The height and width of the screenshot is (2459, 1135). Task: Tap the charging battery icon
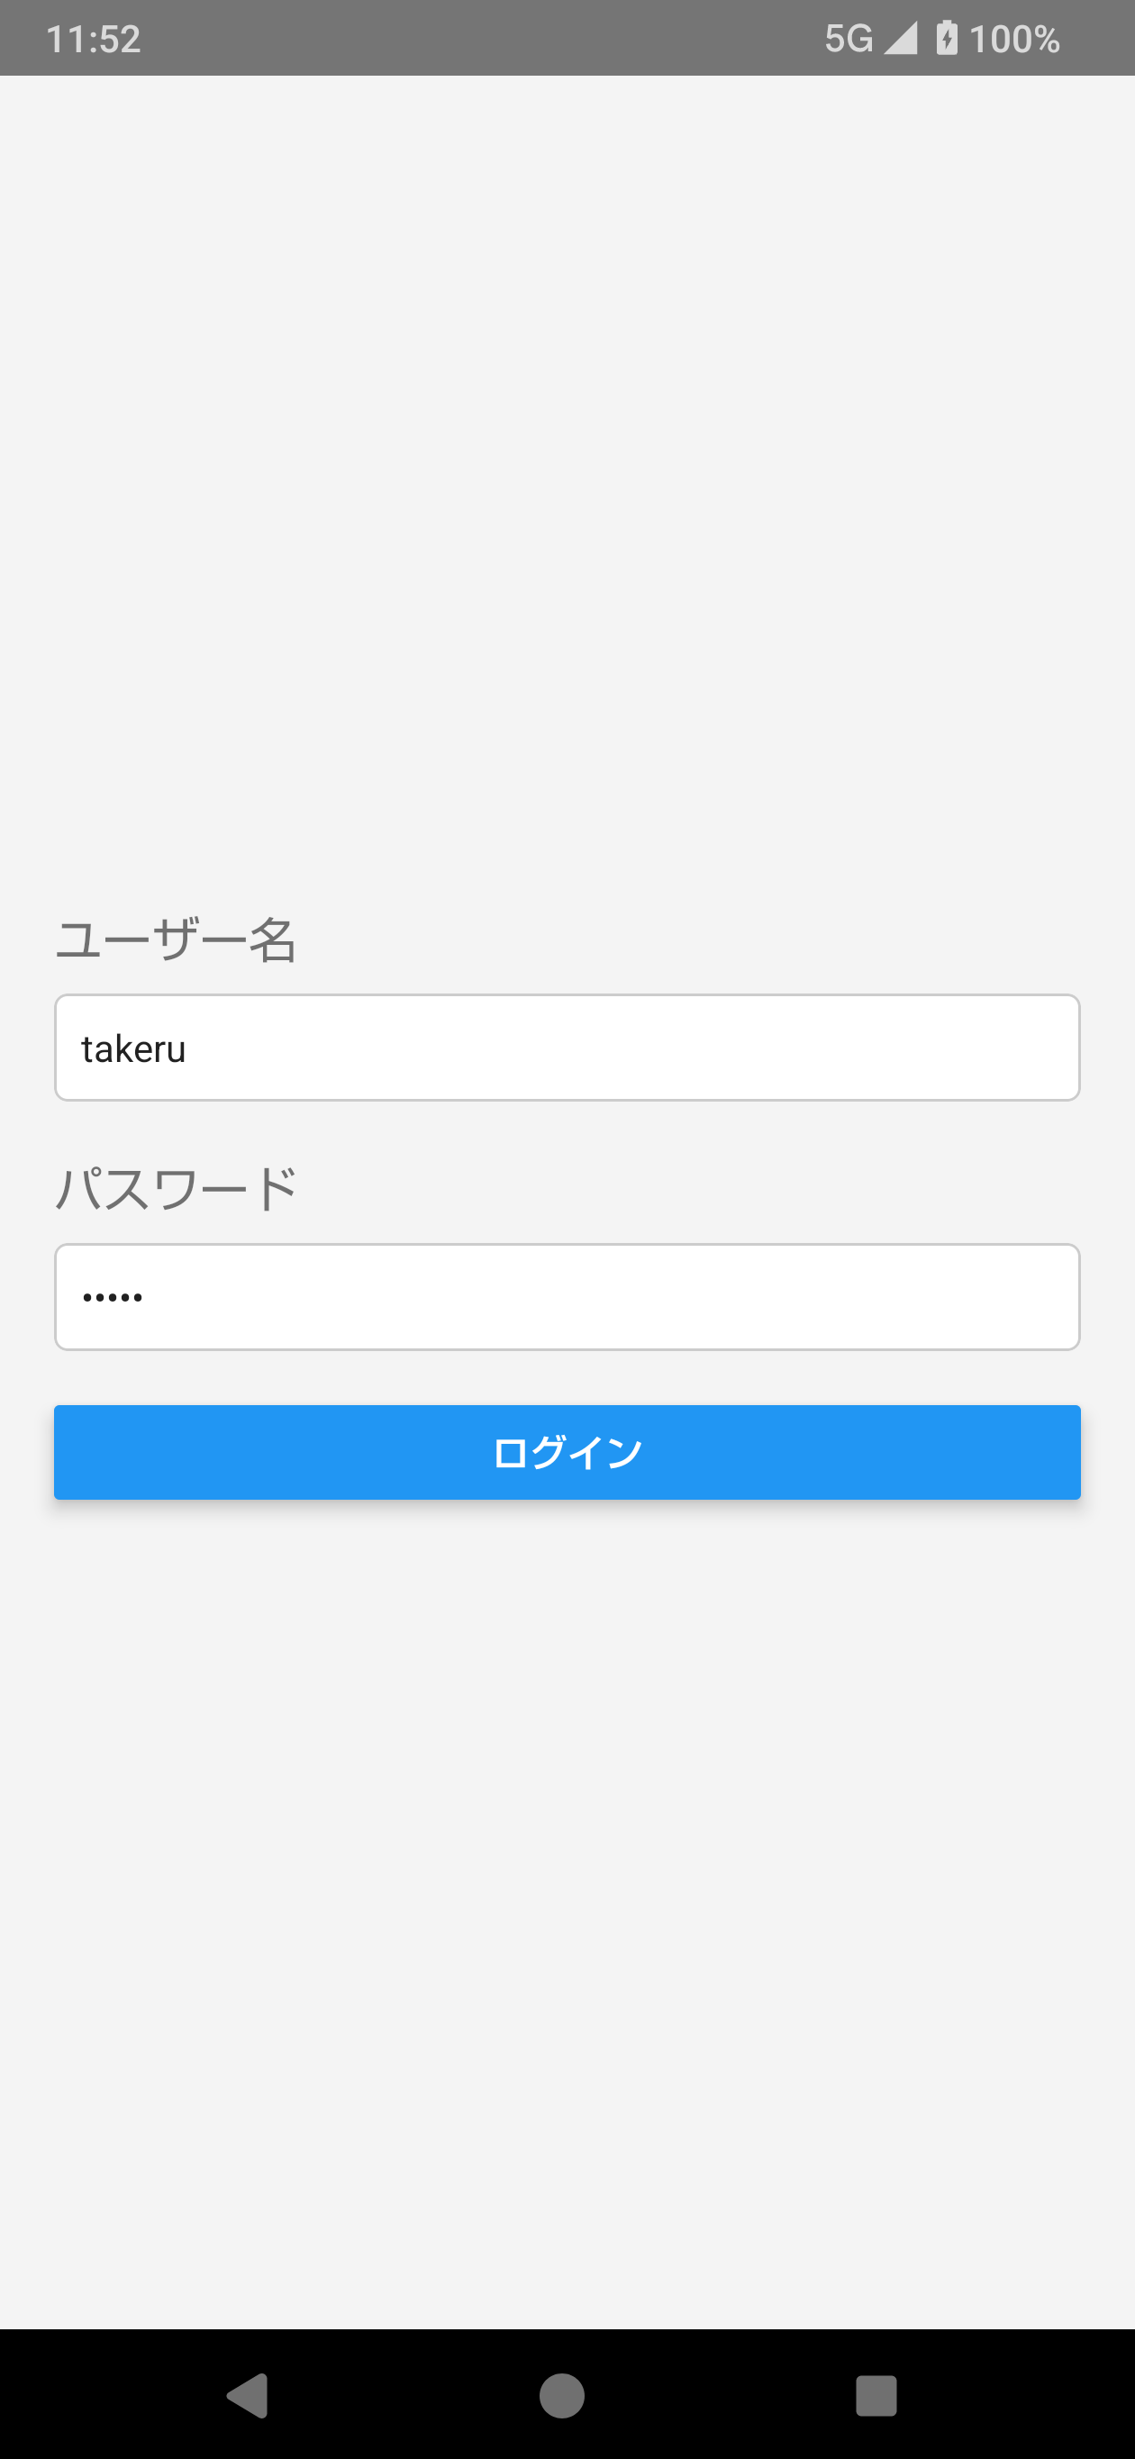click(x=946, y=37)
